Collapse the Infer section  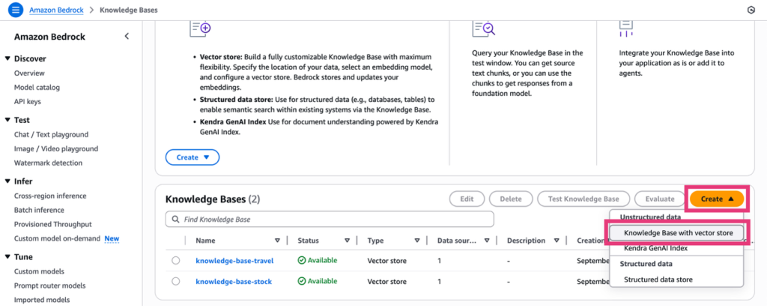coord(7,181)
